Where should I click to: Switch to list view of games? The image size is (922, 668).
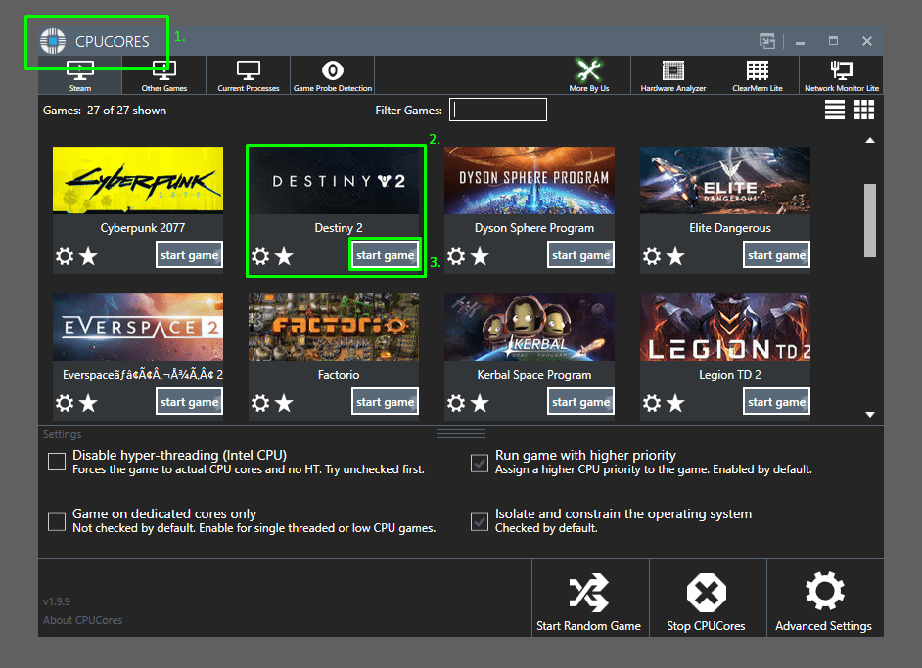click(834, 110)
